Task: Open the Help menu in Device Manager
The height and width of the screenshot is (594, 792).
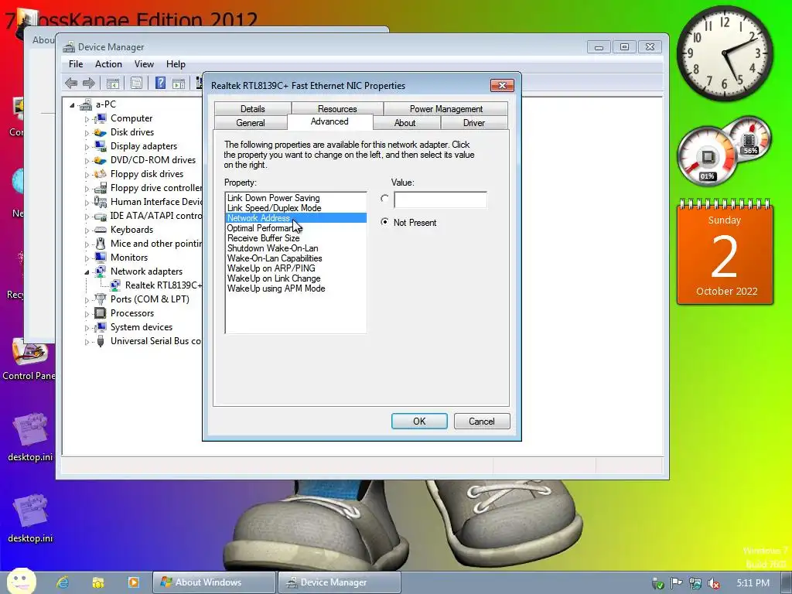Action: [x=176, y=64]
